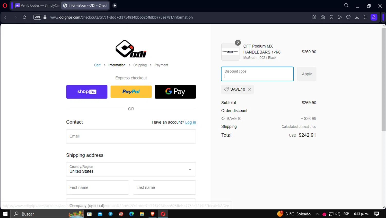Check out with PayPal button
The image size is (386, 218).
click(x=131, y=92)
